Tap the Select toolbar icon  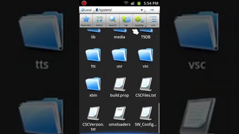(x=99, y=21)
